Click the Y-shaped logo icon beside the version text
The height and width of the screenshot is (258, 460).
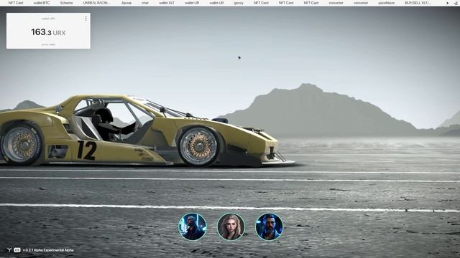[9, 250]
